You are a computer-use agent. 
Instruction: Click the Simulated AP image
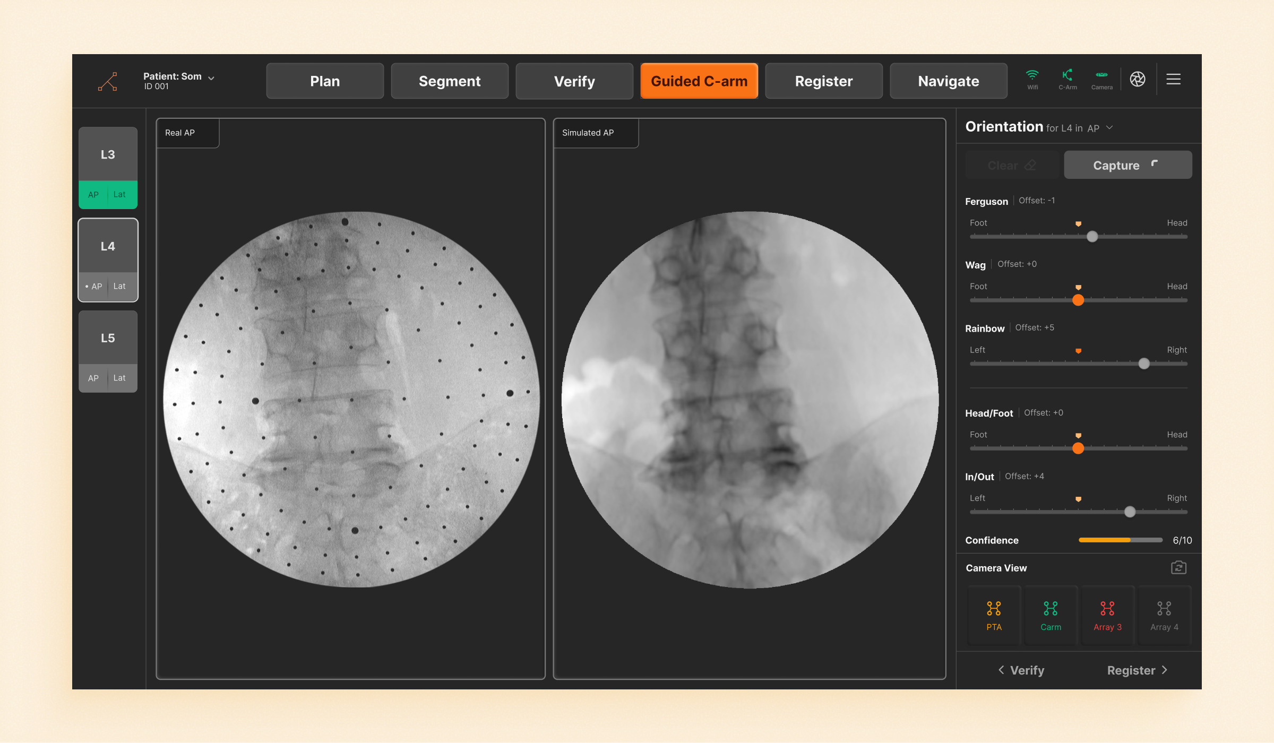750,400
